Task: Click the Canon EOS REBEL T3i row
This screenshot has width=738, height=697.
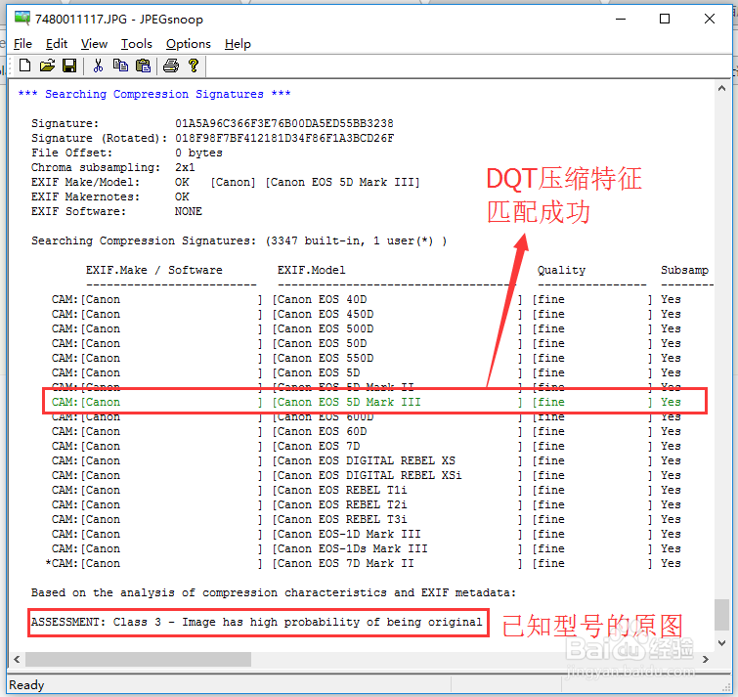Action: (367, 519)
